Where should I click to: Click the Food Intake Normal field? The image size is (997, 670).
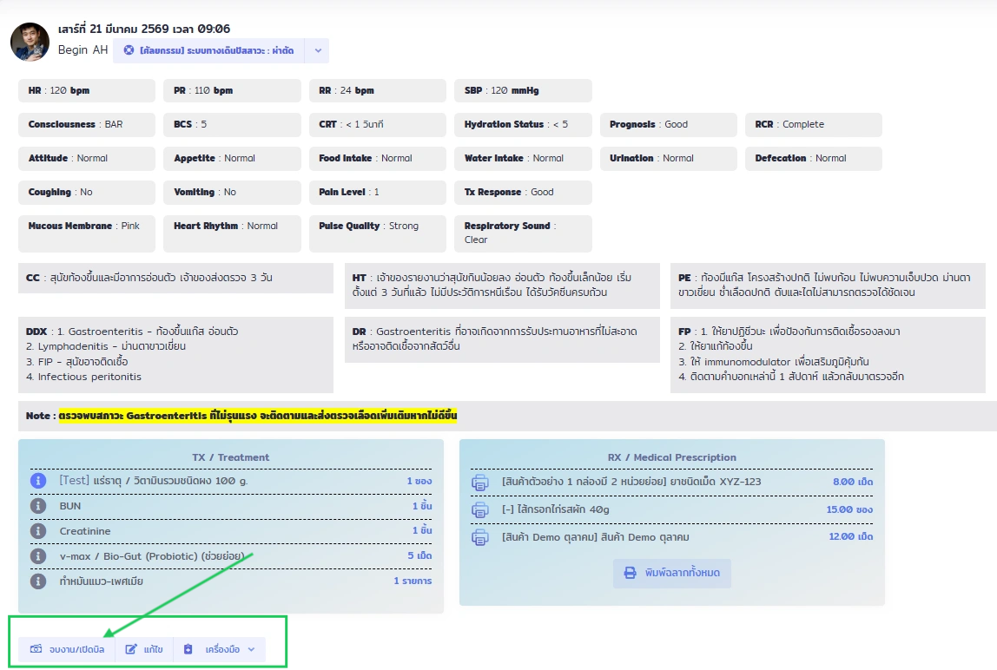[378, 158]
